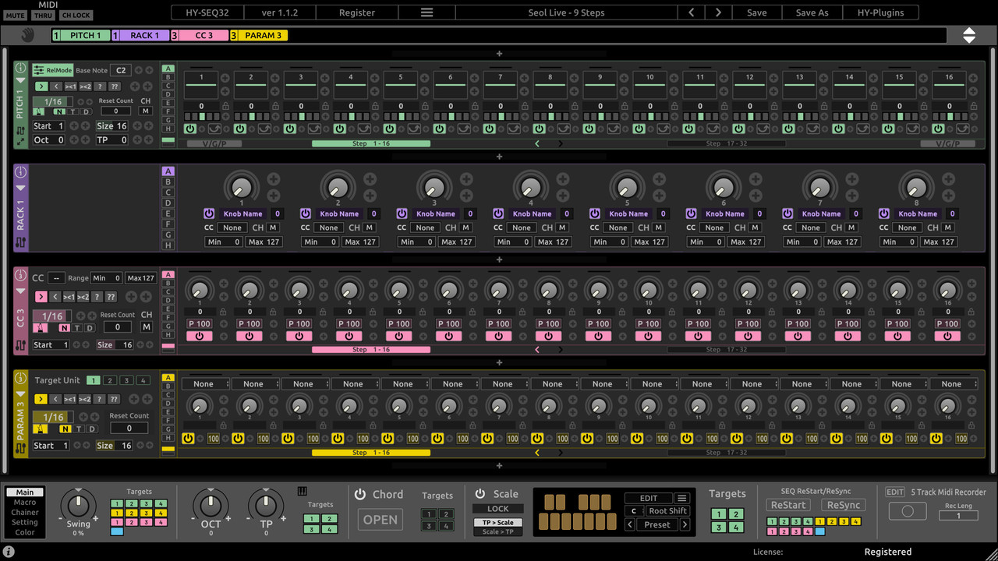Click the piano keys icon near TP knob
The width and height of the screenshot is (998, 561).
tap(303, 492)
